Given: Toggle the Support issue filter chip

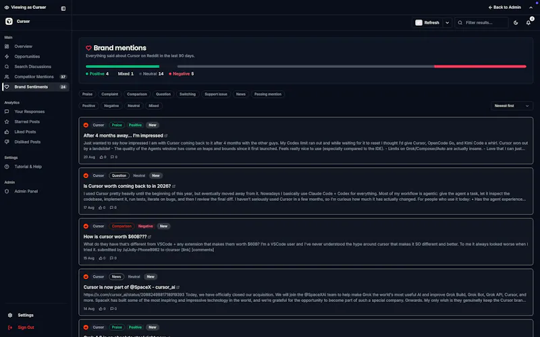Looking at the screenshot, I should pyautogui.click(x=216, y=94).
